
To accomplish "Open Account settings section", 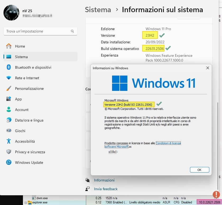I will (40, 110).
